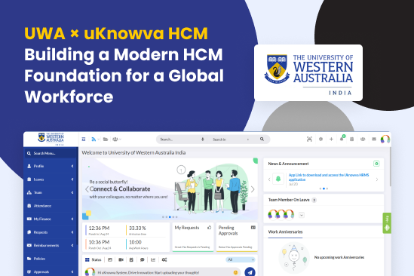Open the All filter dropdown
Viewport: 414px width, 276px height.
point(241,259)
